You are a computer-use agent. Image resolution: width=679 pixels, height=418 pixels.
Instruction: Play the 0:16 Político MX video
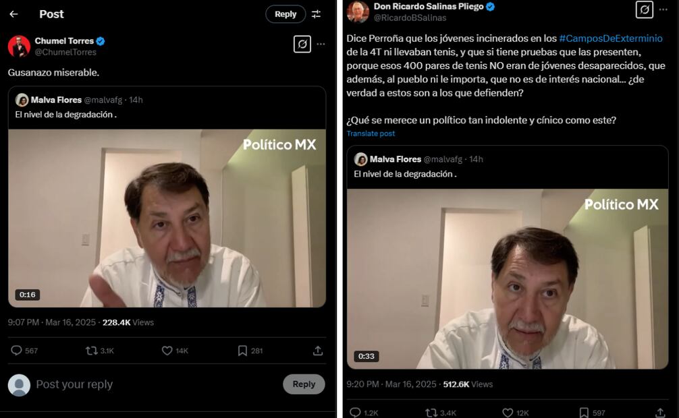click(167, 218)
